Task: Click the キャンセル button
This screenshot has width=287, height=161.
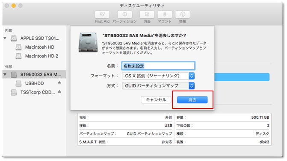Action: point(156,100)
